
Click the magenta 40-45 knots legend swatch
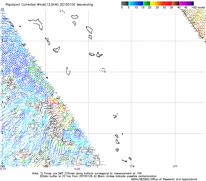pyautogui.click(x=183, y=3)
